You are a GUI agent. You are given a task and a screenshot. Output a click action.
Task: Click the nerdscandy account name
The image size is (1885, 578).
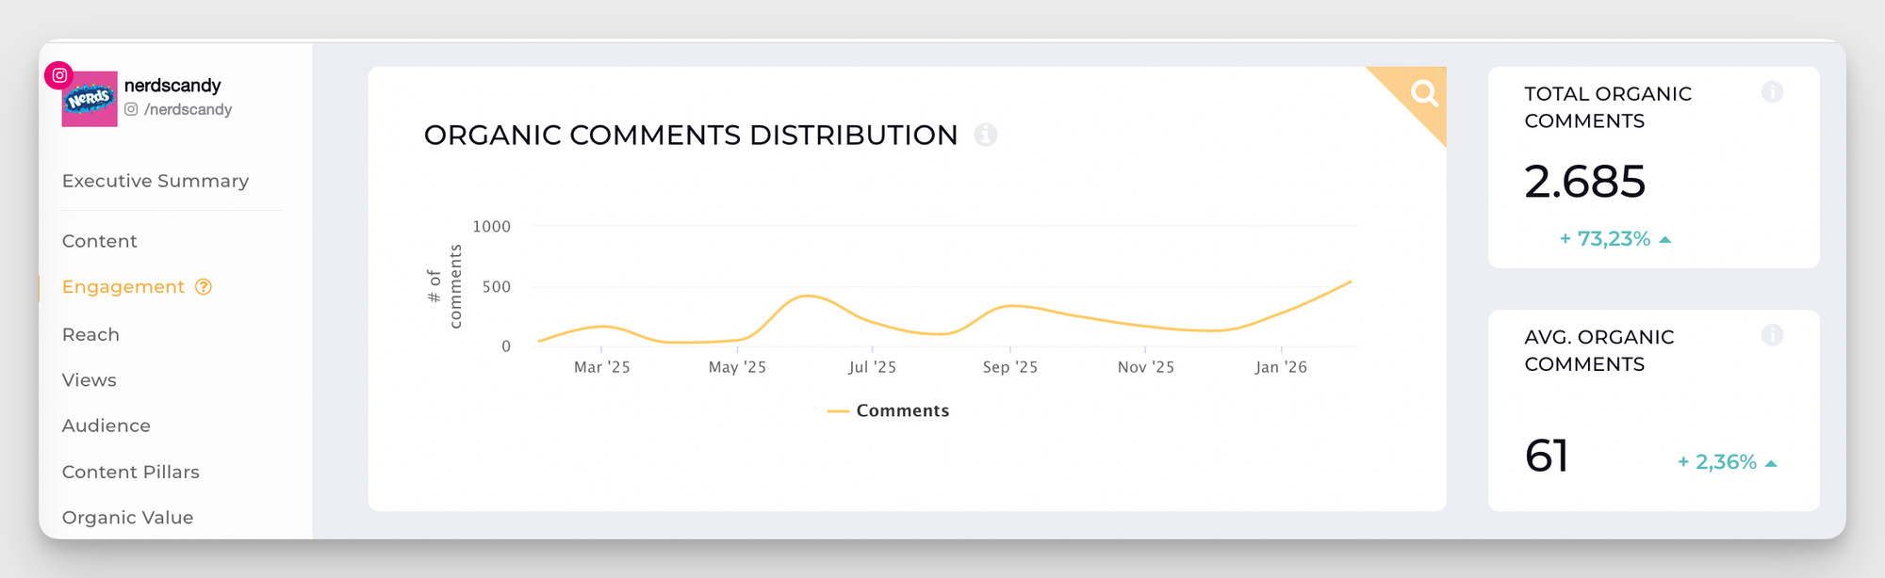coord(172,86)
